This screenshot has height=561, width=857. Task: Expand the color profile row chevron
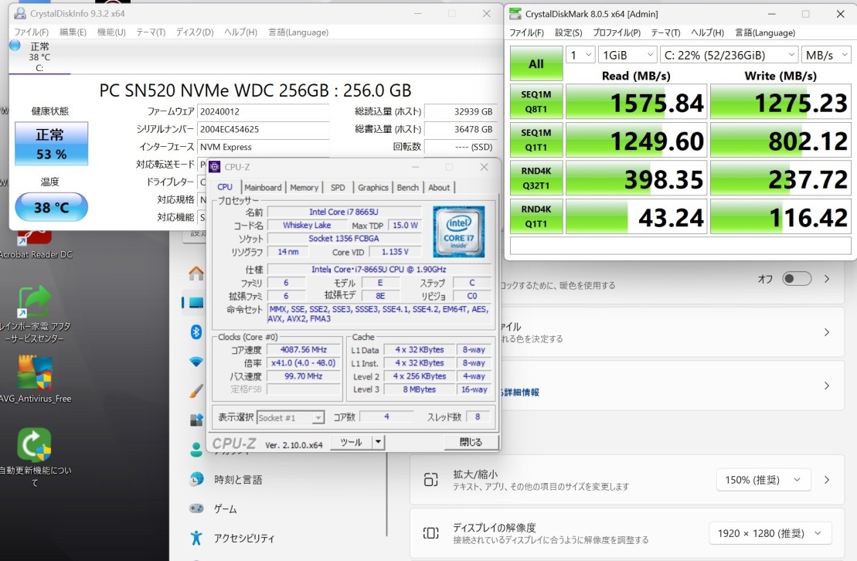827,332
